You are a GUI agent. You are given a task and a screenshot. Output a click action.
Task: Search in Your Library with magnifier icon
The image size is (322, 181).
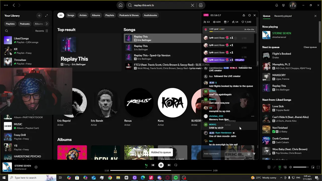[7, 31]
